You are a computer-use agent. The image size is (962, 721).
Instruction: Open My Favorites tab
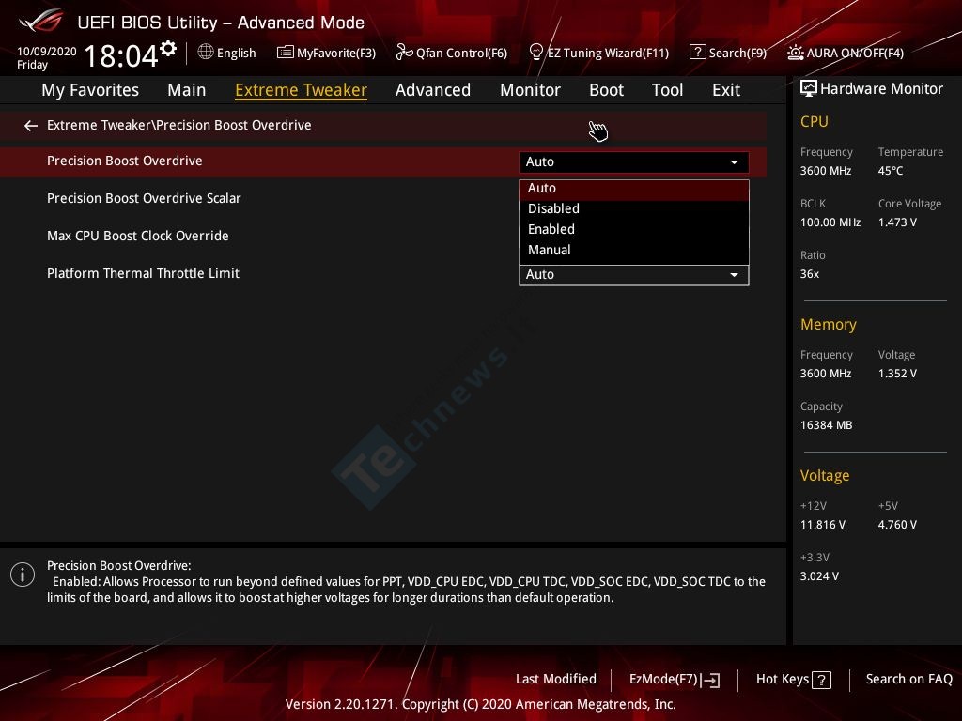[90, 90]
